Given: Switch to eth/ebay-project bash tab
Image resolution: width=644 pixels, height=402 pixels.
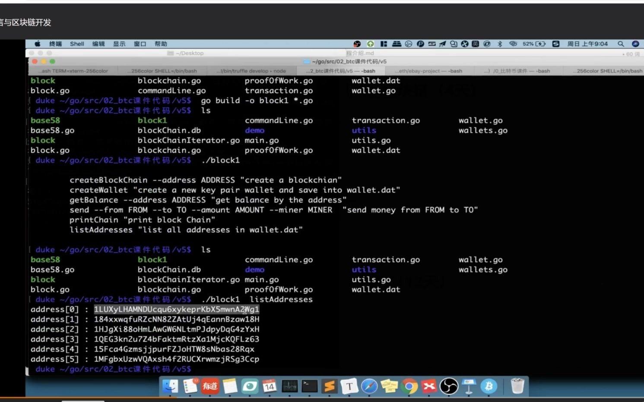Looking at the screenshot, I should pos(428,71).
